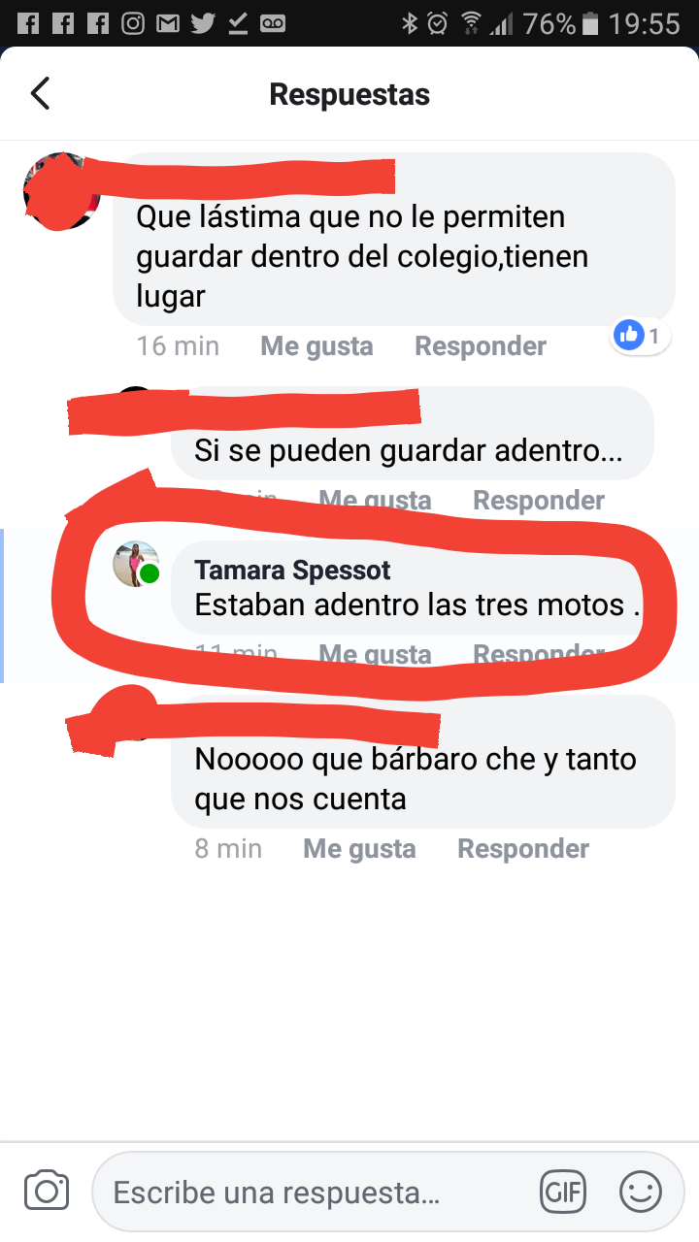Reply to 'Si se pueden guardar adentro' comment
This screenshot has height=1242, width=699.
[x=539, y=501]
